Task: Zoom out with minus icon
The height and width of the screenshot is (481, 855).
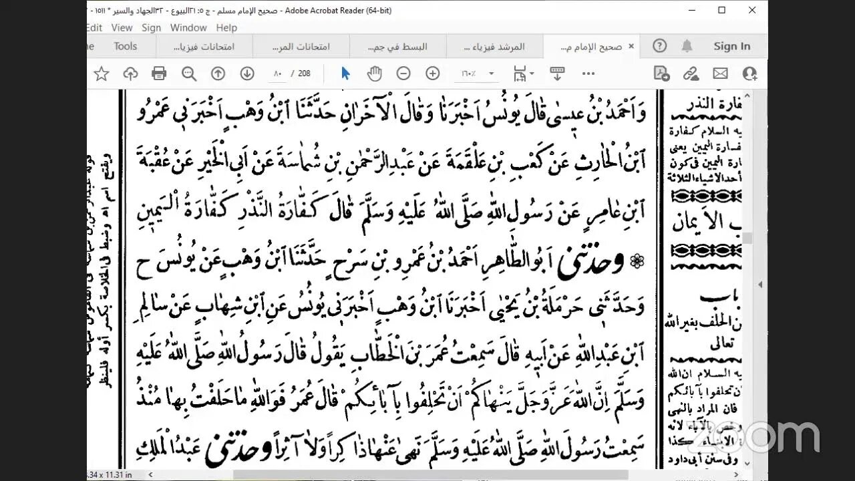Action: [403, 73]
